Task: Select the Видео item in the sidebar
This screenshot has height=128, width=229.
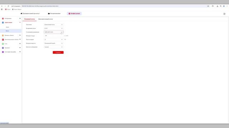Action: [x=11, y=31]
